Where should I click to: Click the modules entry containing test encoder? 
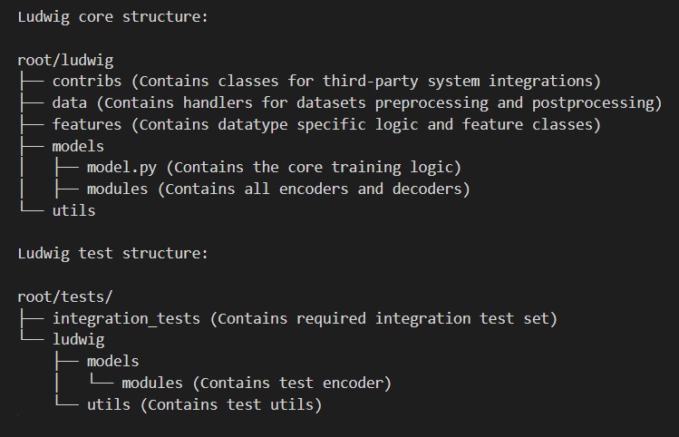152,383
